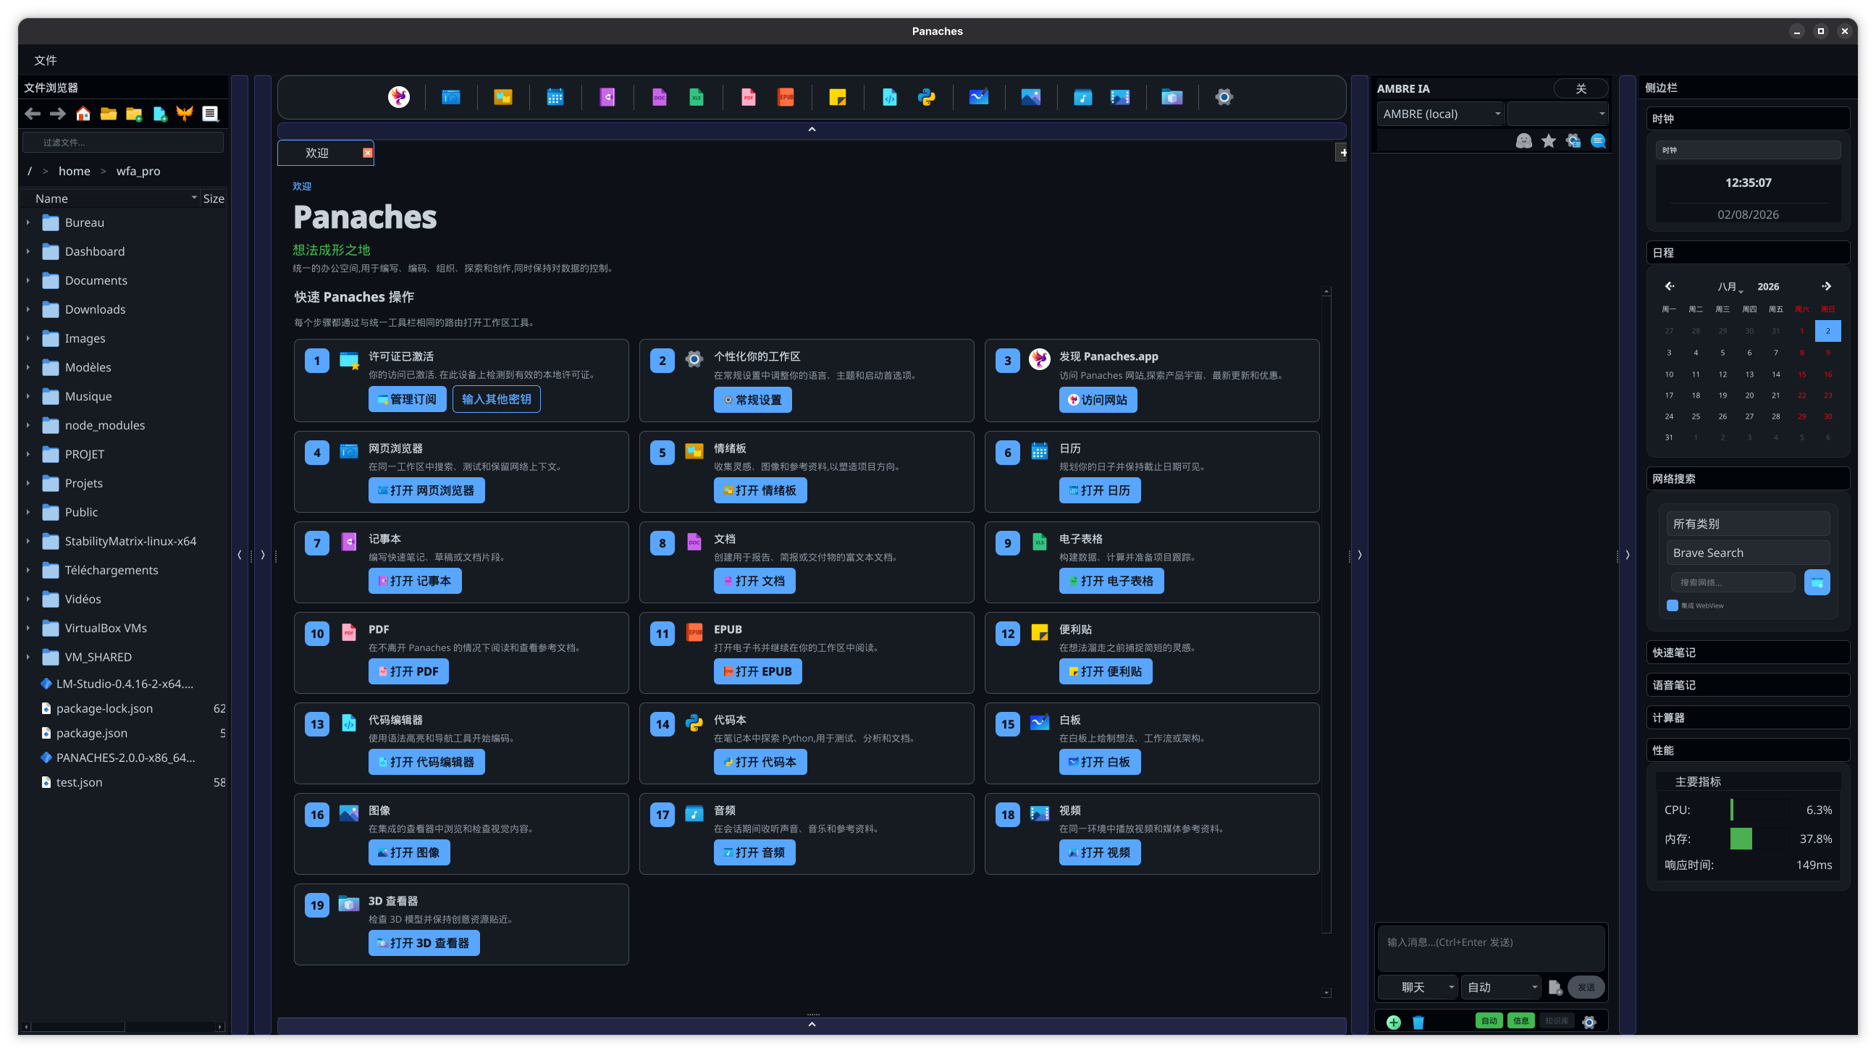Screen dimensions: 1876x1053
Task: Open the Python notebook icon in the toolbar
Action: coord(926,97)
